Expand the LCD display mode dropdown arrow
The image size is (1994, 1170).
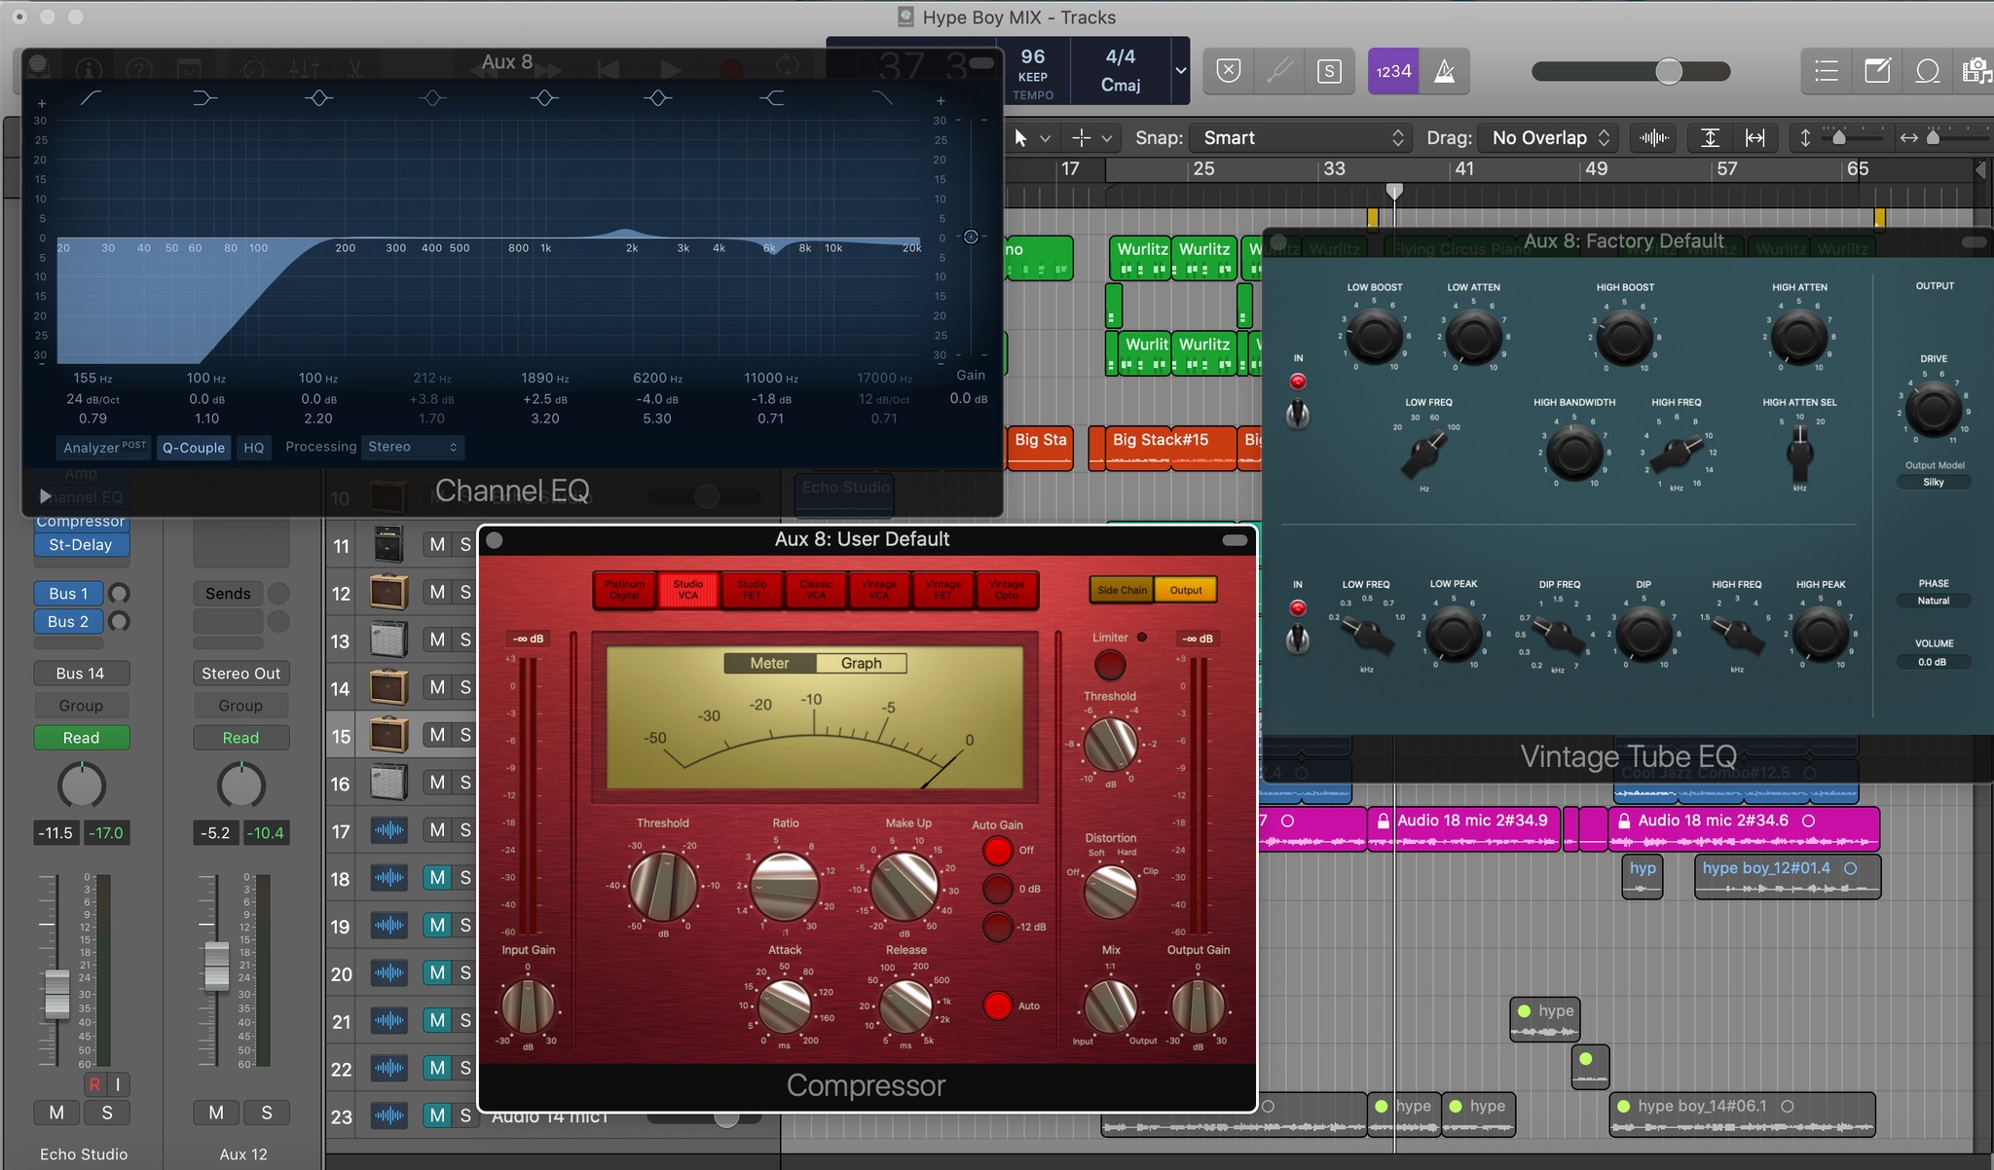[1180, 71]
